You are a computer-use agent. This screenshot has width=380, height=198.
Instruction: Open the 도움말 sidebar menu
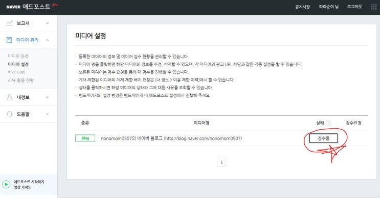click(x=23, y=114)
